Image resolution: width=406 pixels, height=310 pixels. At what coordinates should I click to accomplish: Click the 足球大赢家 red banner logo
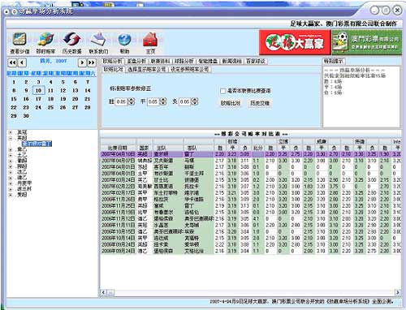(x=295, y=42)
